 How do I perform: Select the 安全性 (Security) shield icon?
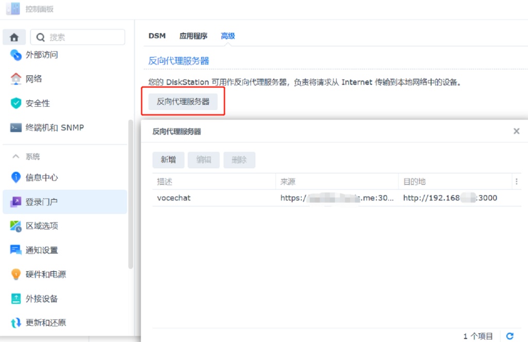coord(16,103)
